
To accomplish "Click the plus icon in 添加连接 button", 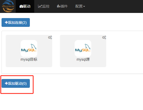I will tap(6, 22).
